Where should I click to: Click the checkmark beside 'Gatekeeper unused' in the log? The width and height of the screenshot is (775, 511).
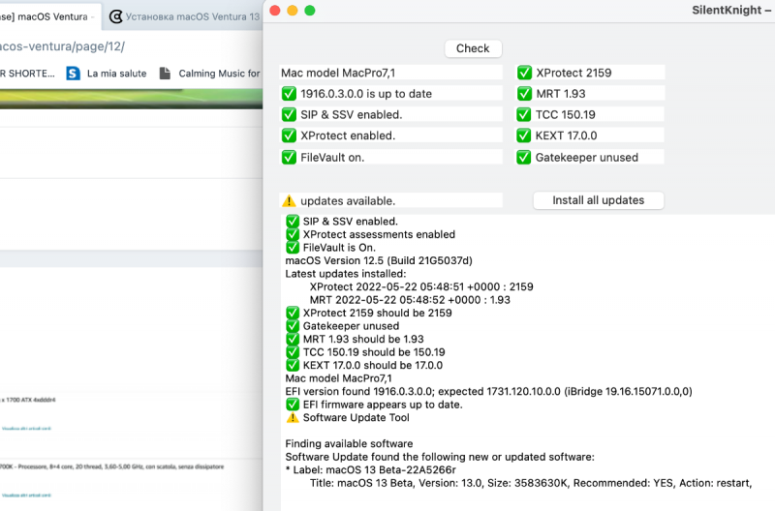pyautogui.click(x=293, y=326)
